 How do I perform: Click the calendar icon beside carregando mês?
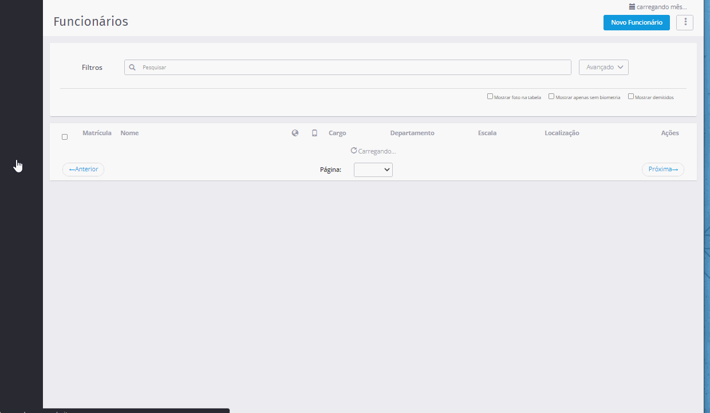click(632, 7)
